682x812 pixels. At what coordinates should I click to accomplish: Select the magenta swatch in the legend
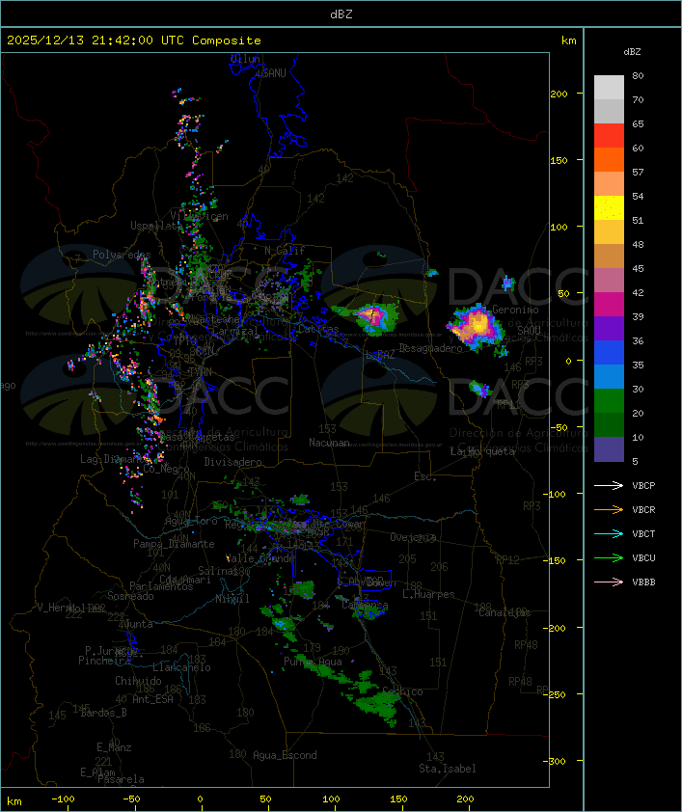[609, 305]
